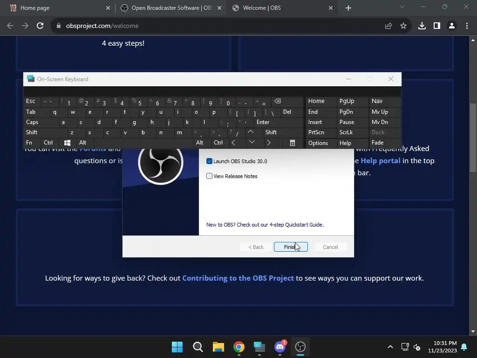Click Finish in the OBS installer
The image size is (477, 358).
(291, 247)
